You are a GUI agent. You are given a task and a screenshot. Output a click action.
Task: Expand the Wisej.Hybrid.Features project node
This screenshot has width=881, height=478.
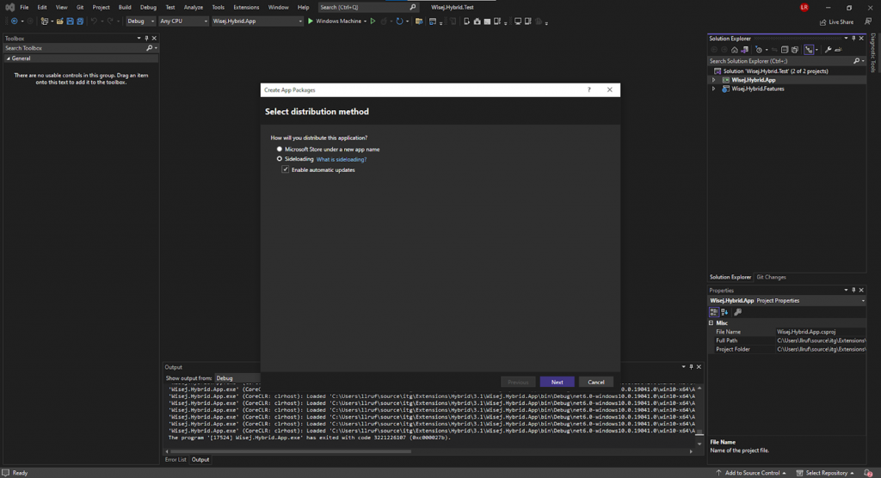tap(713, 89)
